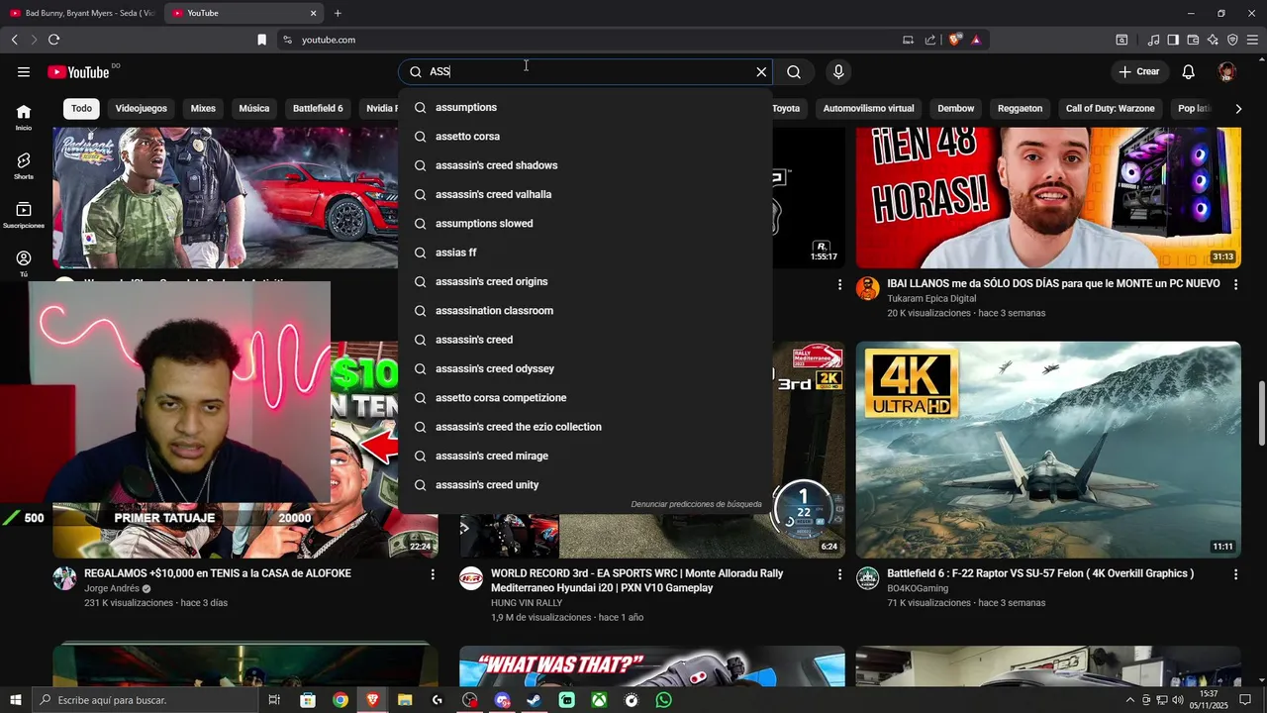The image size is (1267, 713).
Task: Open Shorts from the sidebar
Action: [24, 166]
